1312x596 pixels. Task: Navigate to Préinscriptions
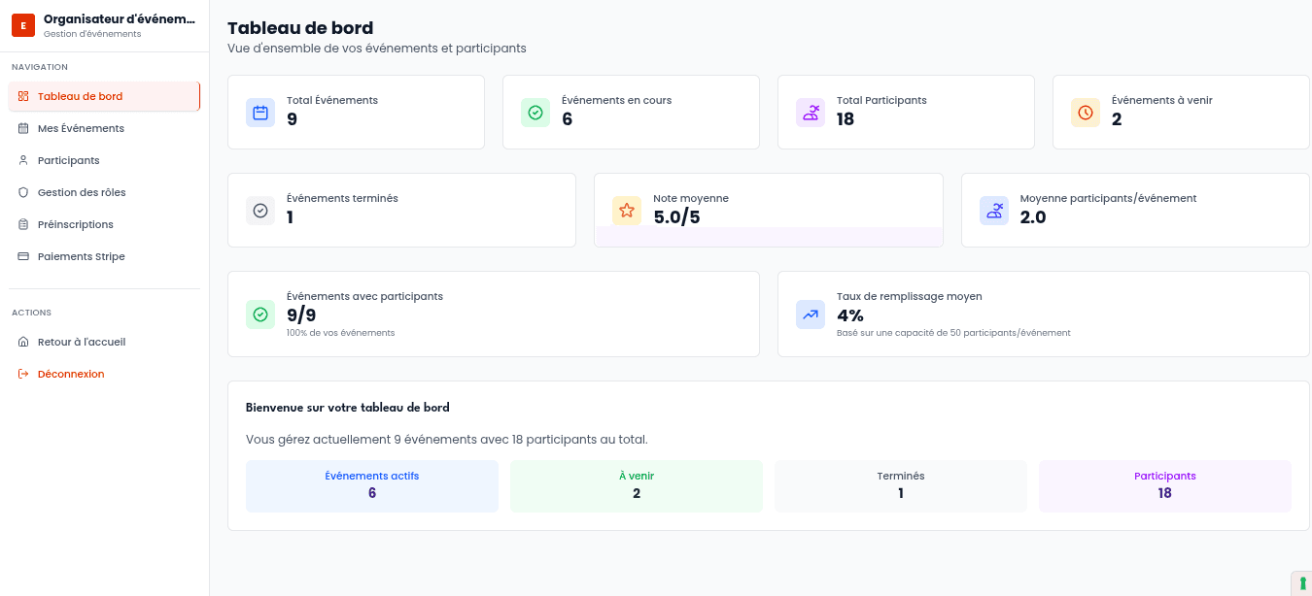pyautogui.click(x=75, y=224)
